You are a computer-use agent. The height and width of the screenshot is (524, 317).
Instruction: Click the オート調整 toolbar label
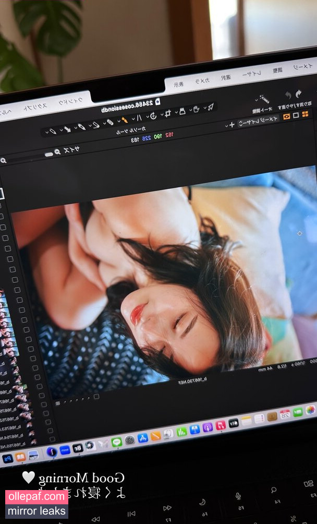tap(262, 110)
